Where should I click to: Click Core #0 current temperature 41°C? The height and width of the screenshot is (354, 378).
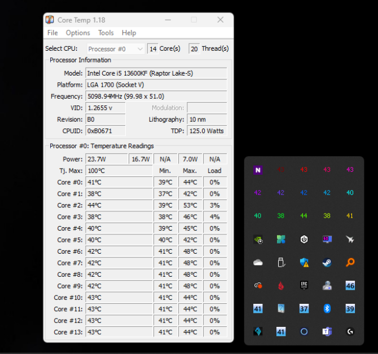(x=119, y=182)
